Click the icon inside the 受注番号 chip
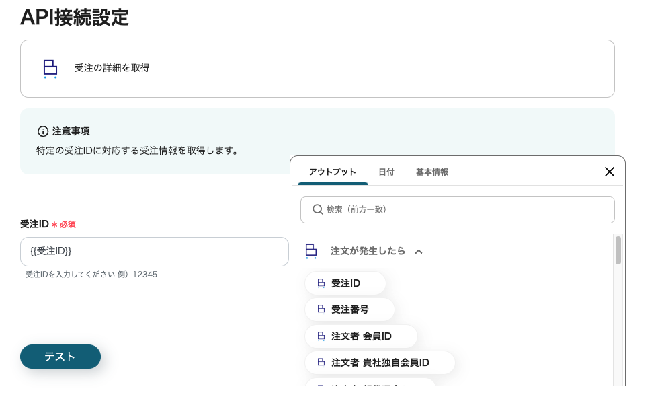Image resolution: width=664 pixels, height=401 pixels. (321, 309)
